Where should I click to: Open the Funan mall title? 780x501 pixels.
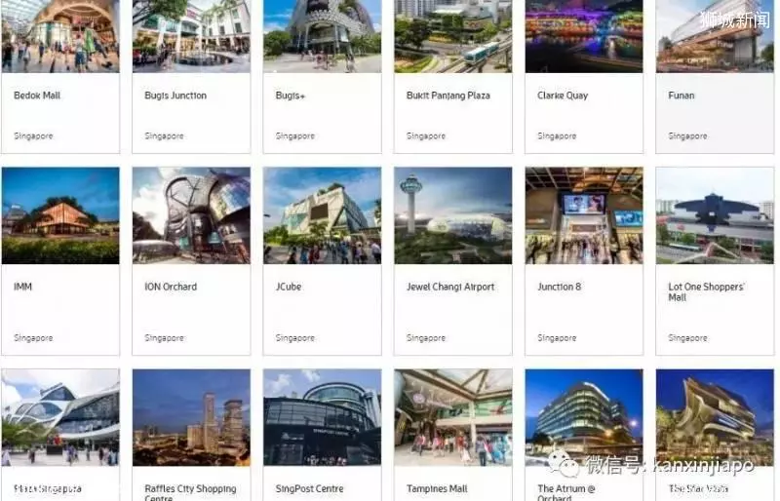[x=681, y=96]
